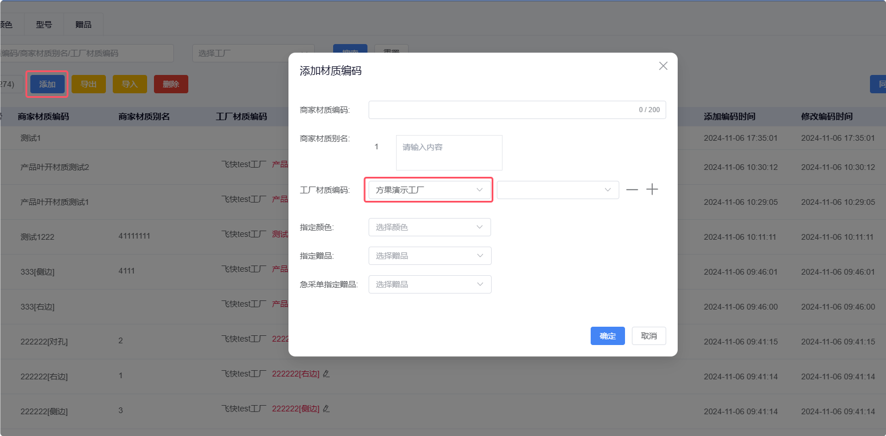
Task: Click the 添加编码时间 column header
Action: (730, 117)
